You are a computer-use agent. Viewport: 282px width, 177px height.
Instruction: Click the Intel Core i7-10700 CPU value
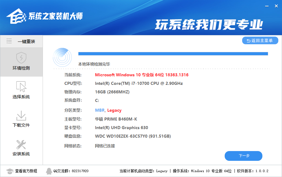[139, 83]
